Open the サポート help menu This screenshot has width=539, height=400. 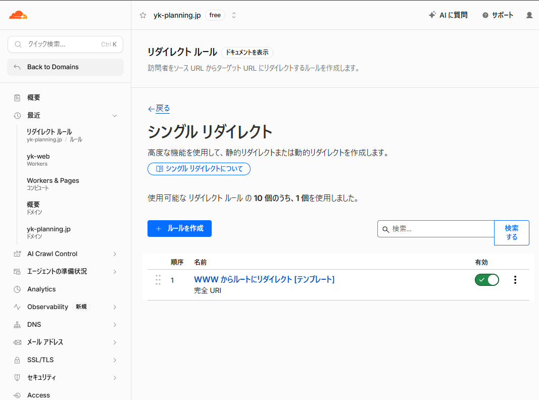[498, 15]
